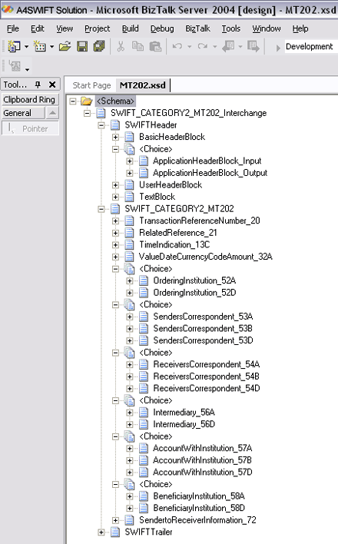Click the Undo arrow icon

[177, 46]
